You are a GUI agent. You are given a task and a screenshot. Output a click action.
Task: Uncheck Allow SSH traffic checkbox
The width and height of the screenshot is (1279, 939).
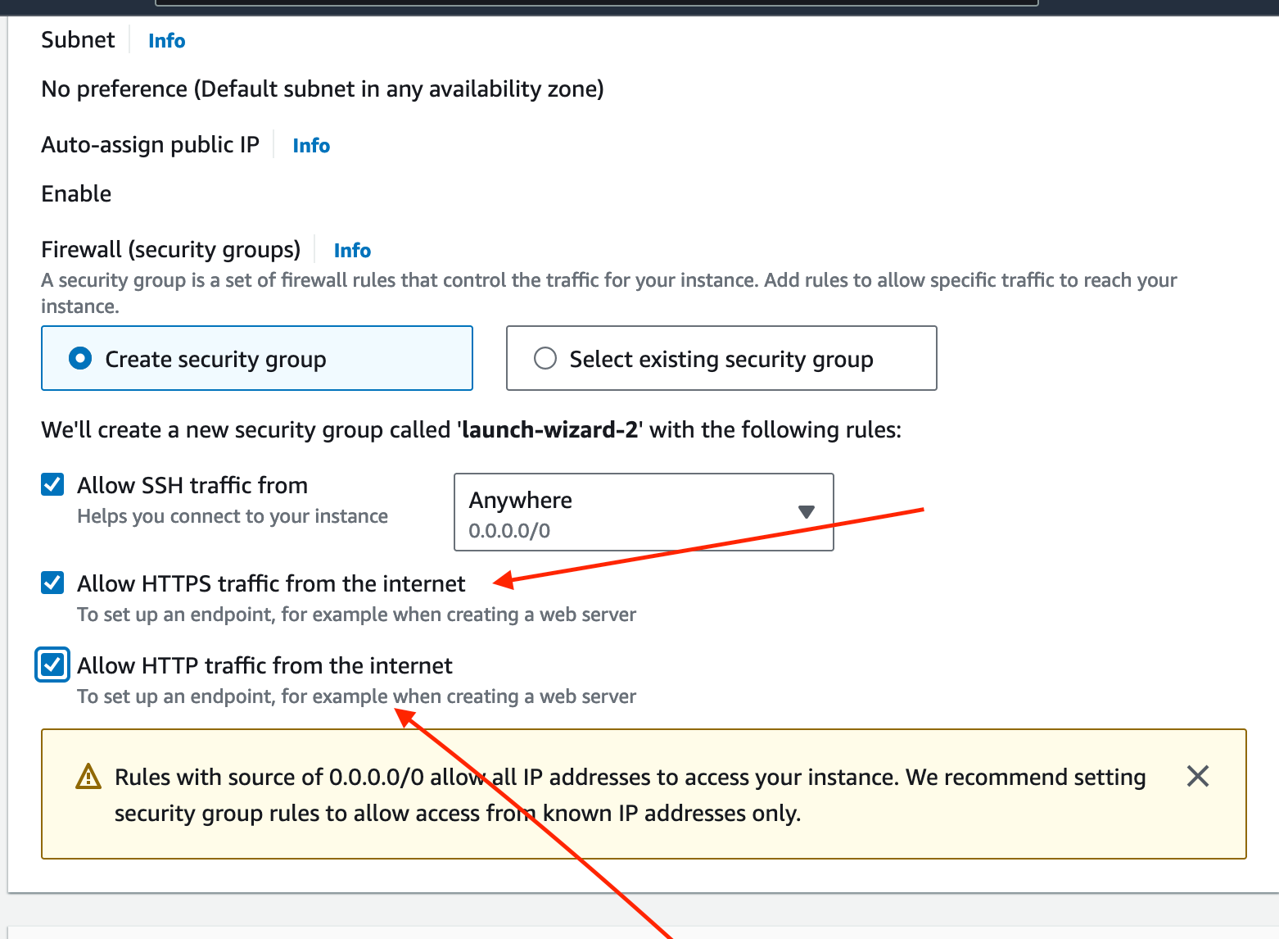tap(52, 484)
